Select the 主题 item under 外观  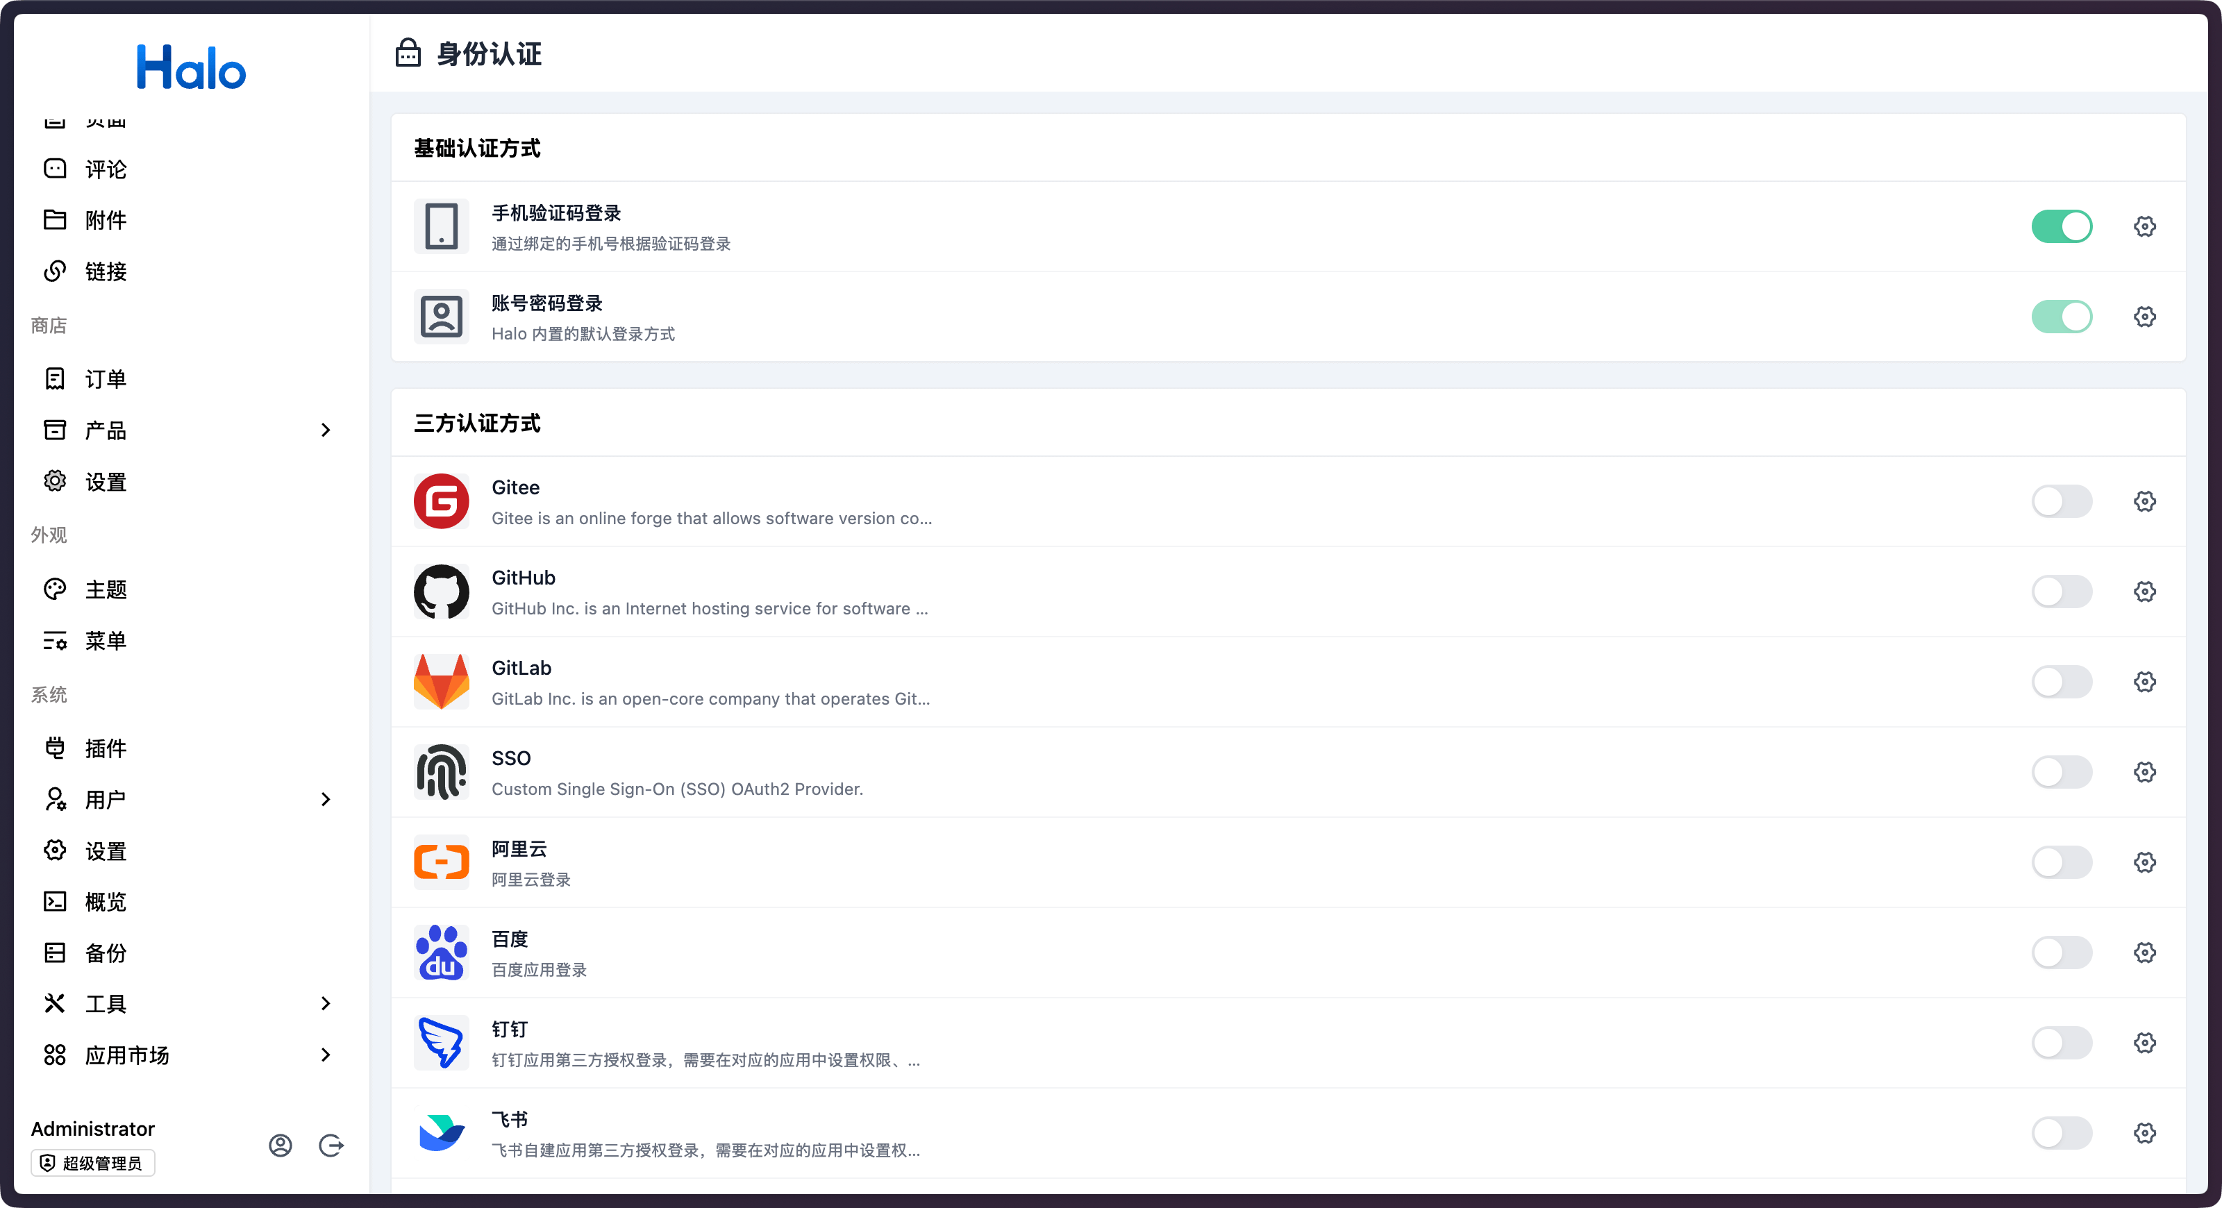point(106,589)
